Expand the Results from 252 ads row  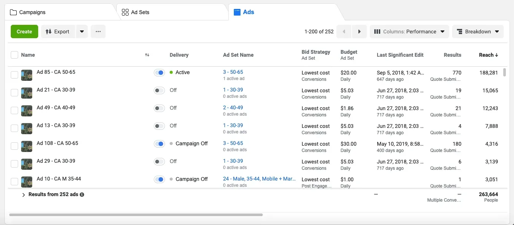tap(23, 194)
